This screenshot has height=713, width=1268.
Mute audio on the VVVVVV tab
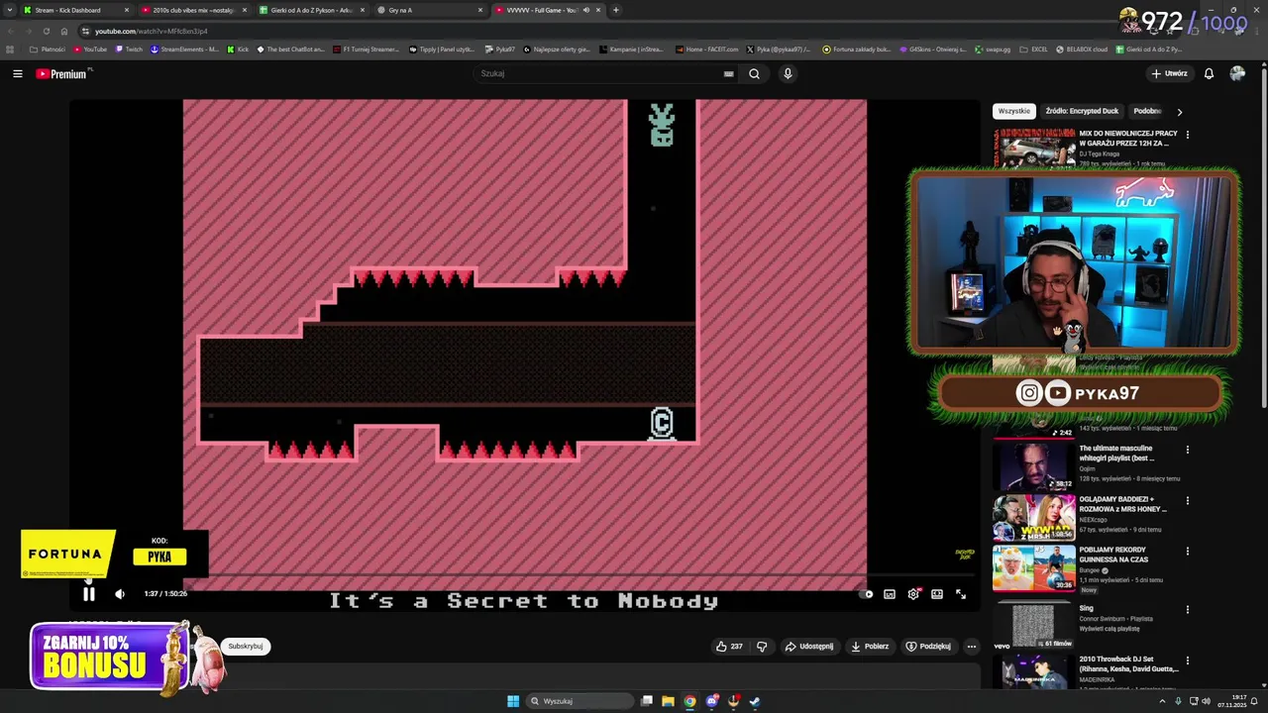[x=585, y=10]
